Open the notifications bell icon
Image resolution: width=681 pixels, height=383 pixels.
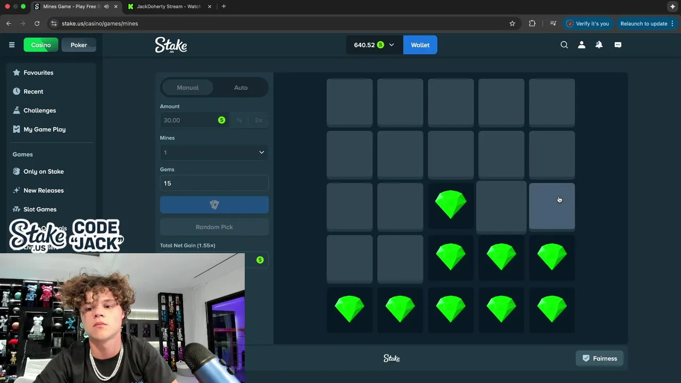click(599, 45)
